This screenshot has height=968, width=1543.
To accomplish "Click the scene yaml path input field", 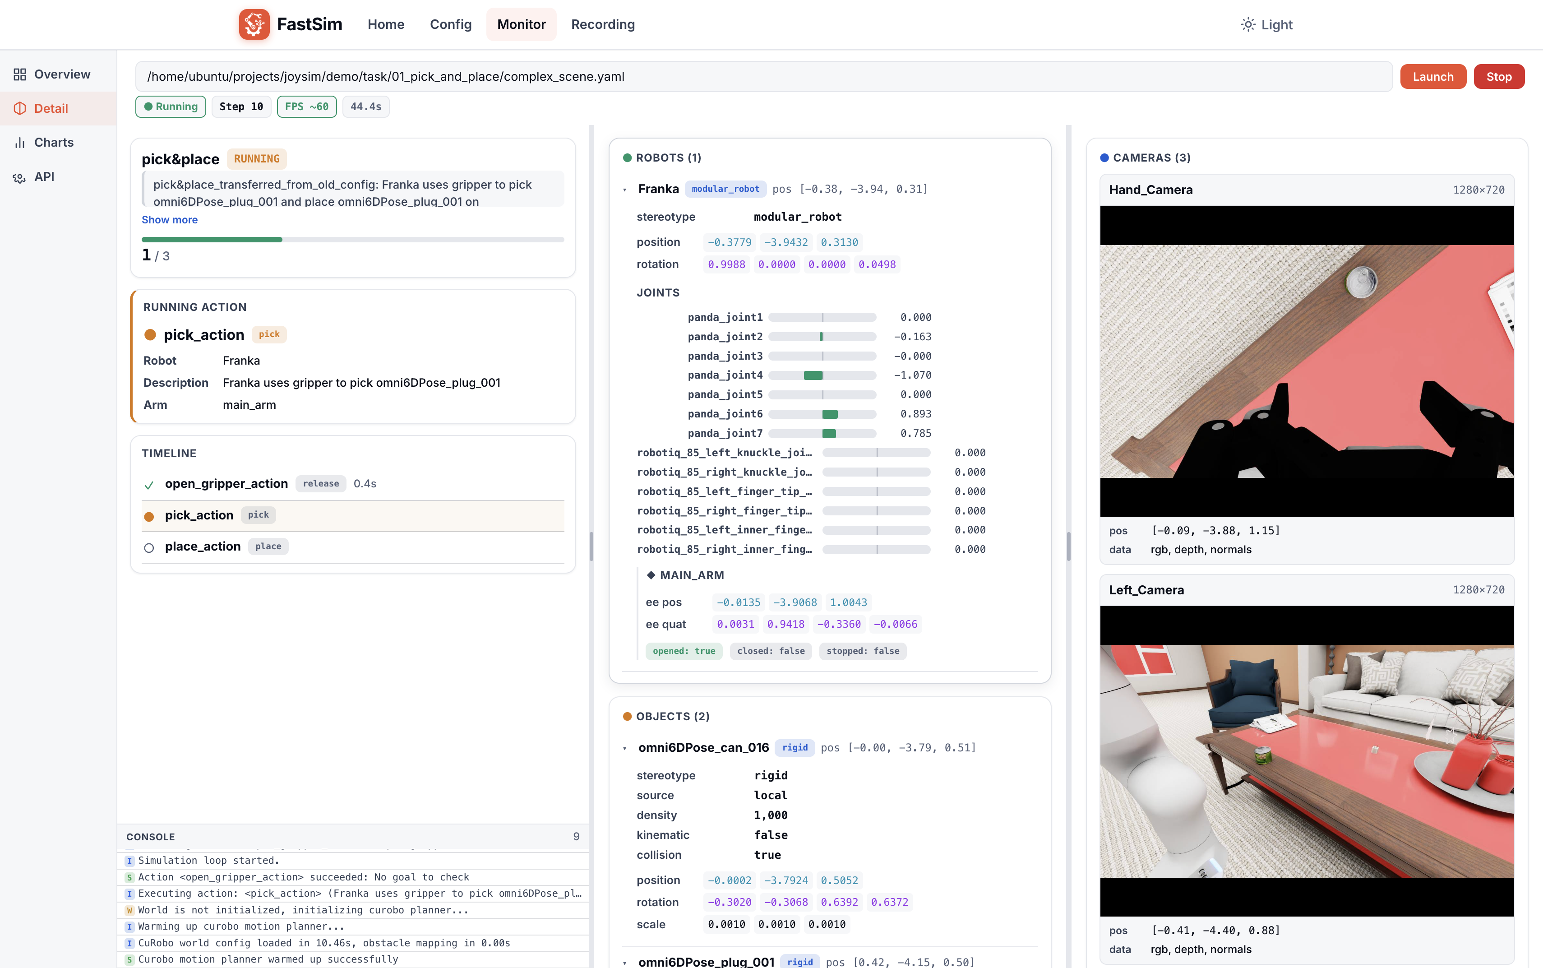I will click(x=763, y=76).
